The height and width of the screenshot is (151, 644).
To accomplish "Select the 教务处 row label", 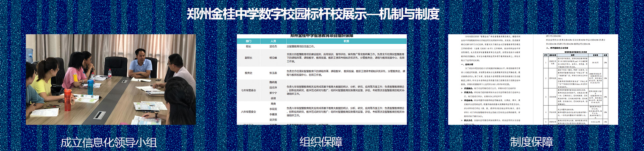I will click(x=248, y=73).
